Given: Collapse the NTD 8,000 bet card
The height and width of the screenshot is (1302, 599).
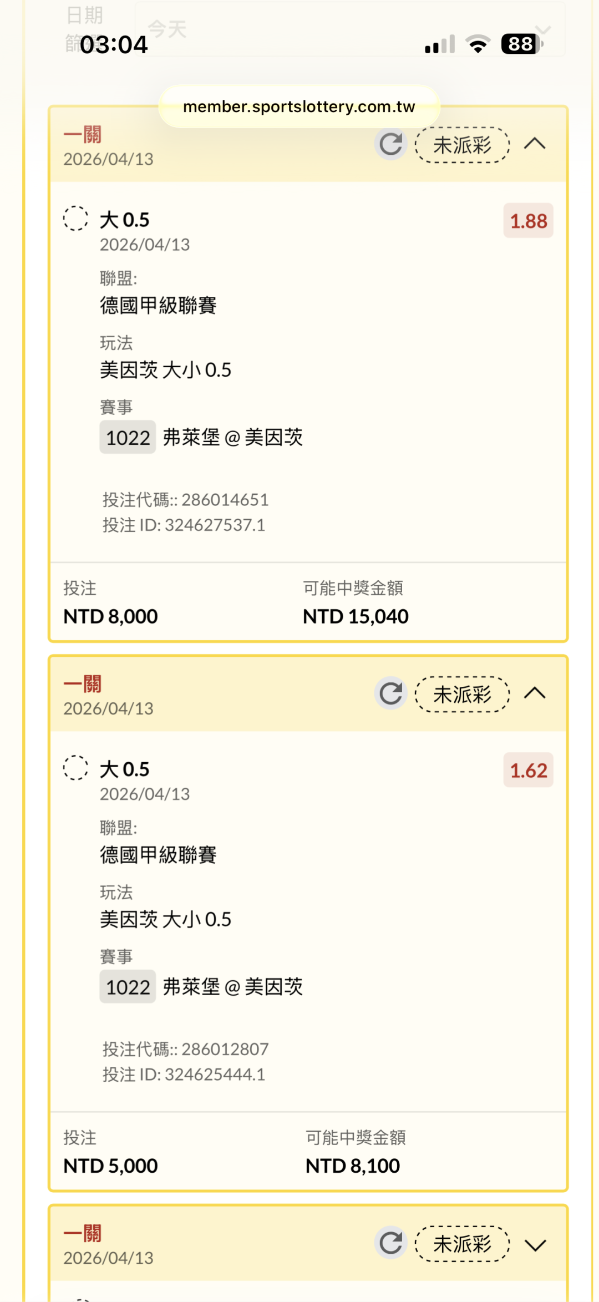Looking at the screenshot, I should click(x=535, y=144).
